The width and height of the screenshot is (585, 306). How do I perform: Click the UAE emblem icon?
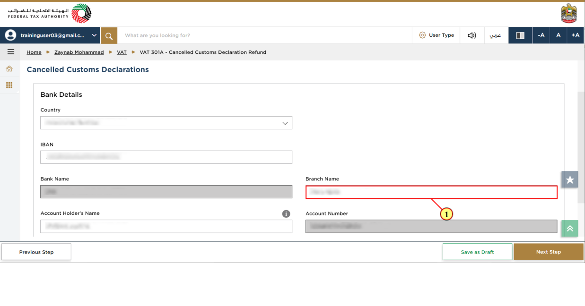568,13
